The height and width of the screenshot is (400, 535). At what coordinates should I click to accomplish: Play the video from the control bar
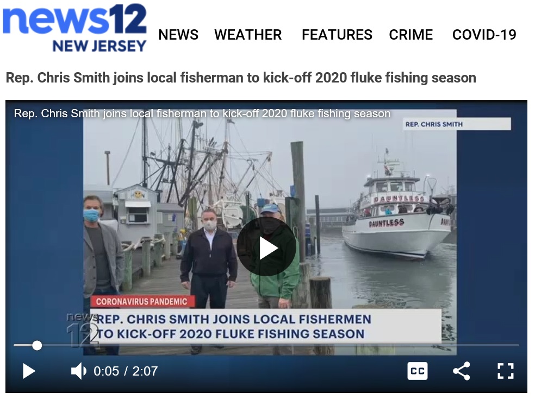tap(29, 371)
